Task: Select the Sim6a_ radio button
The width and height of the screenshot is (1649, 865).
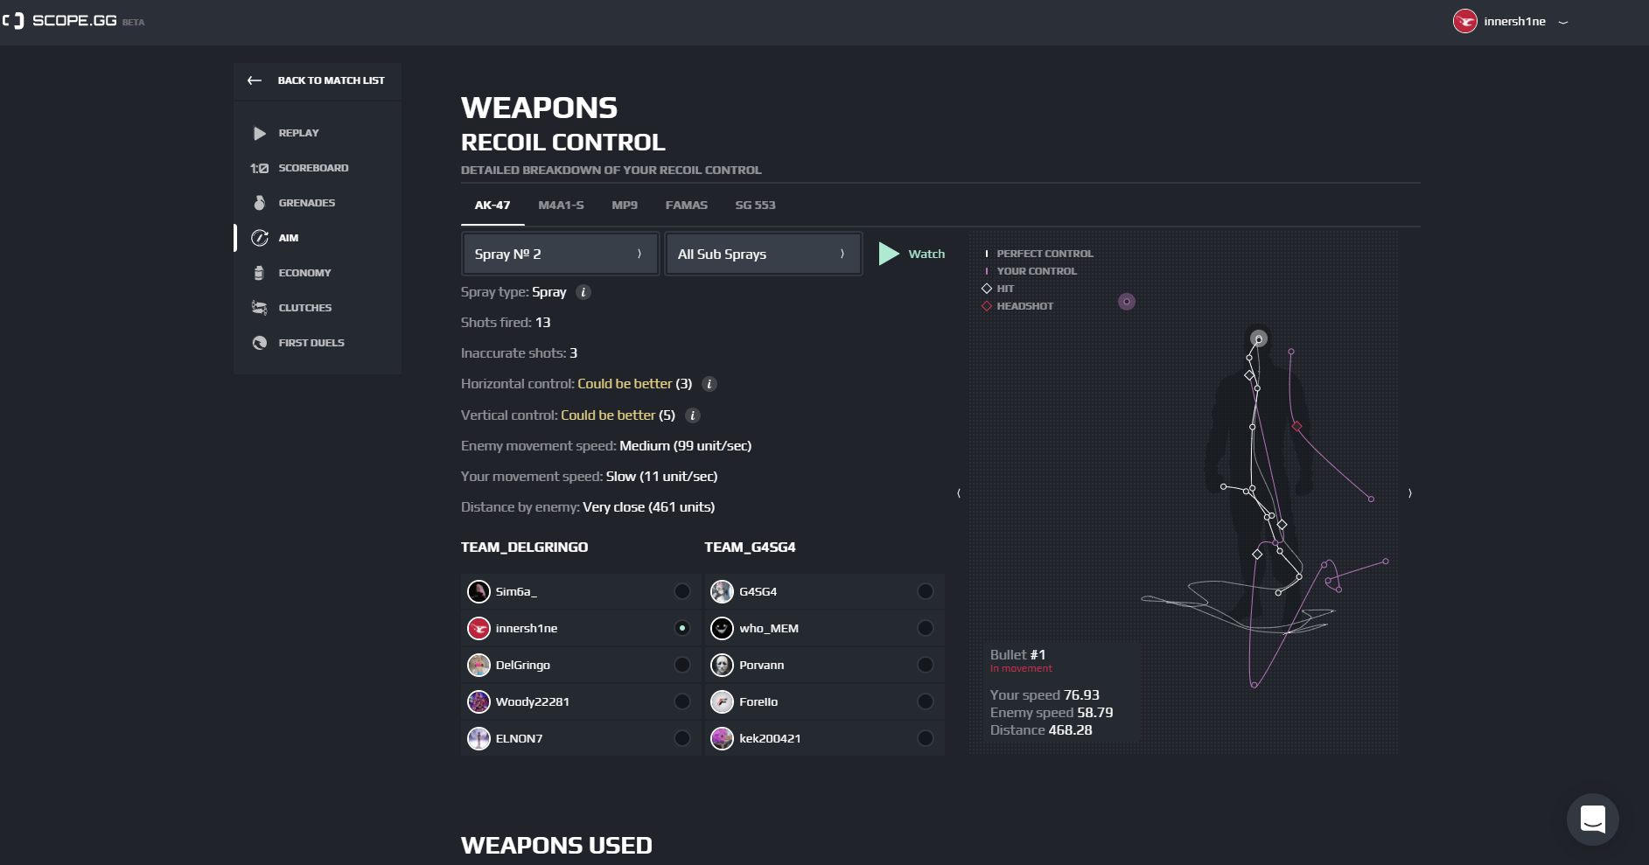Action: 682,592
